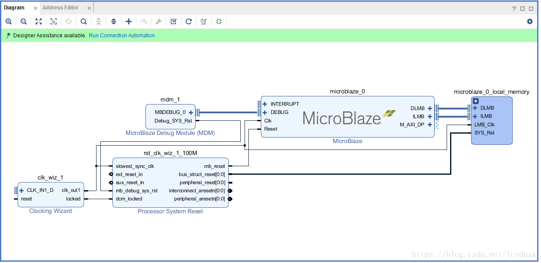The width and height of the screenshot is (541, 263).
Task: Click the mb_debug_sys_rst pin
Action: pos(136,191)
